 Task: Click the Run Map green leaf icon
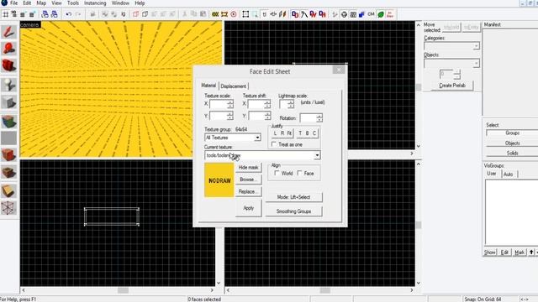pyautogui.click(x=381, y=14)
